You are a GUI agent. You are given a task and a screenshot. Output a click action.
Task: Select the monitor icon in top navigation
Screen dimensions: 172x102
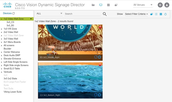[101, 5]
